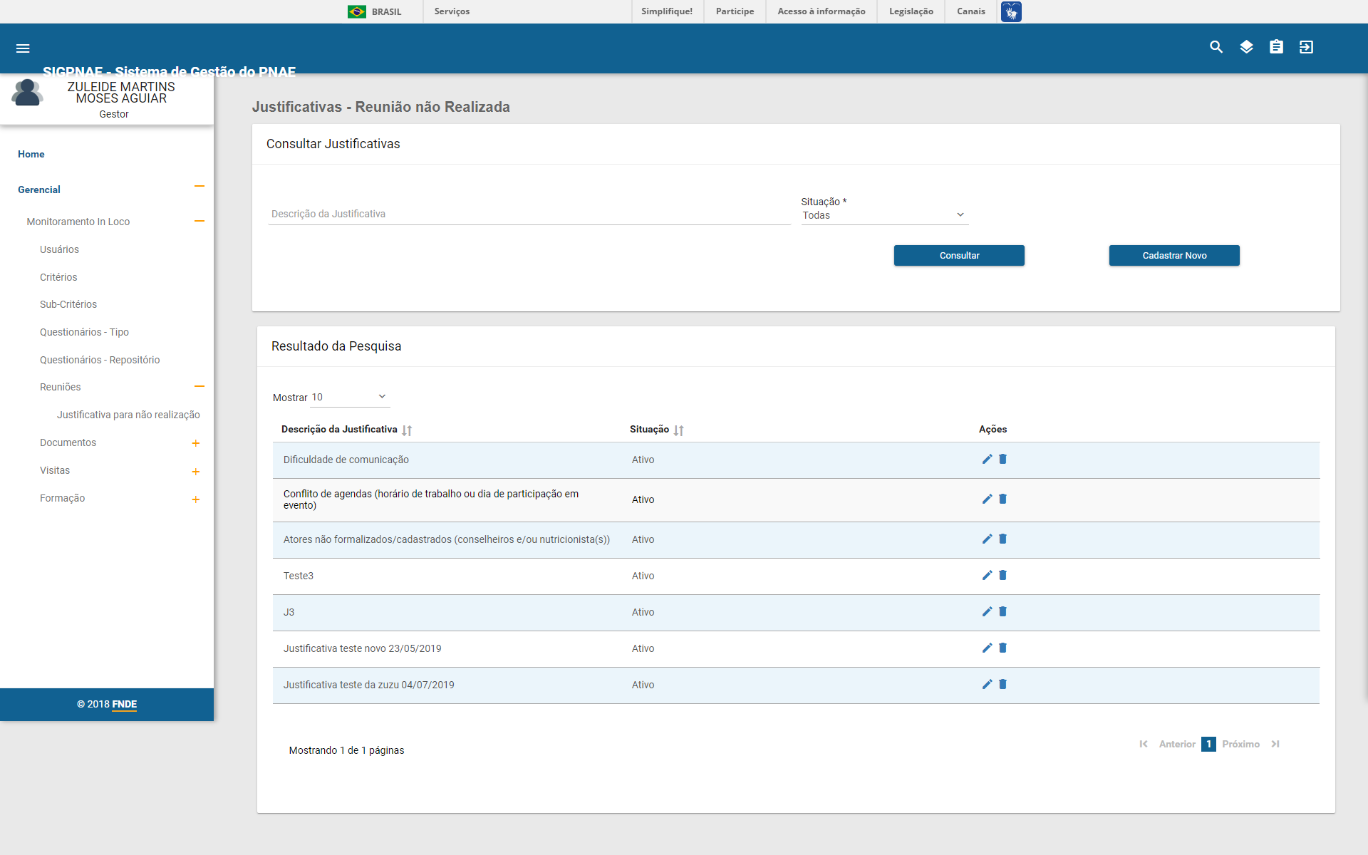This screenshot has width=1368, height=855.
Task: Click the search magnifier icon in header
Action: (1216, 47)
